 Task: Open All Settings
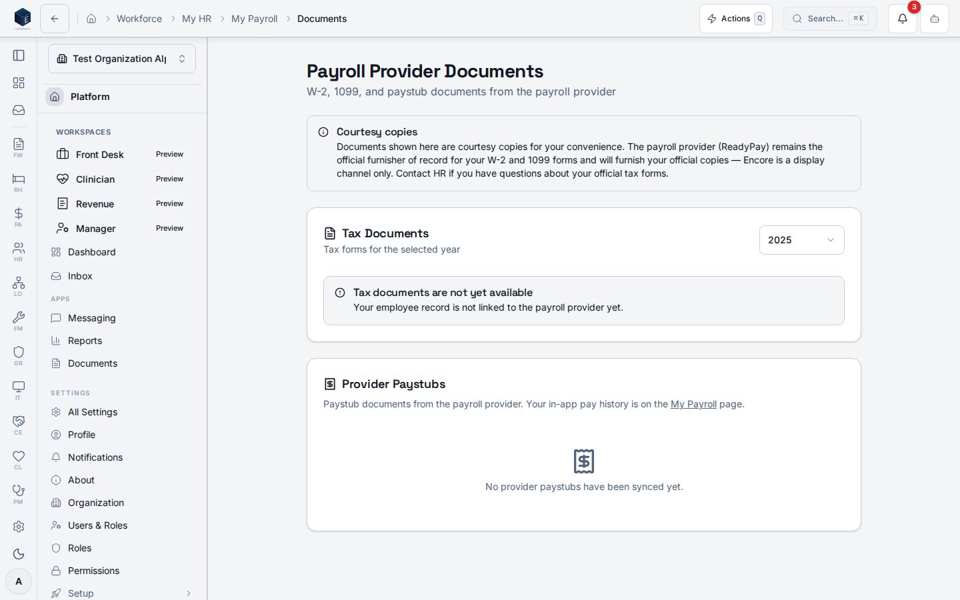coord(122,412)
